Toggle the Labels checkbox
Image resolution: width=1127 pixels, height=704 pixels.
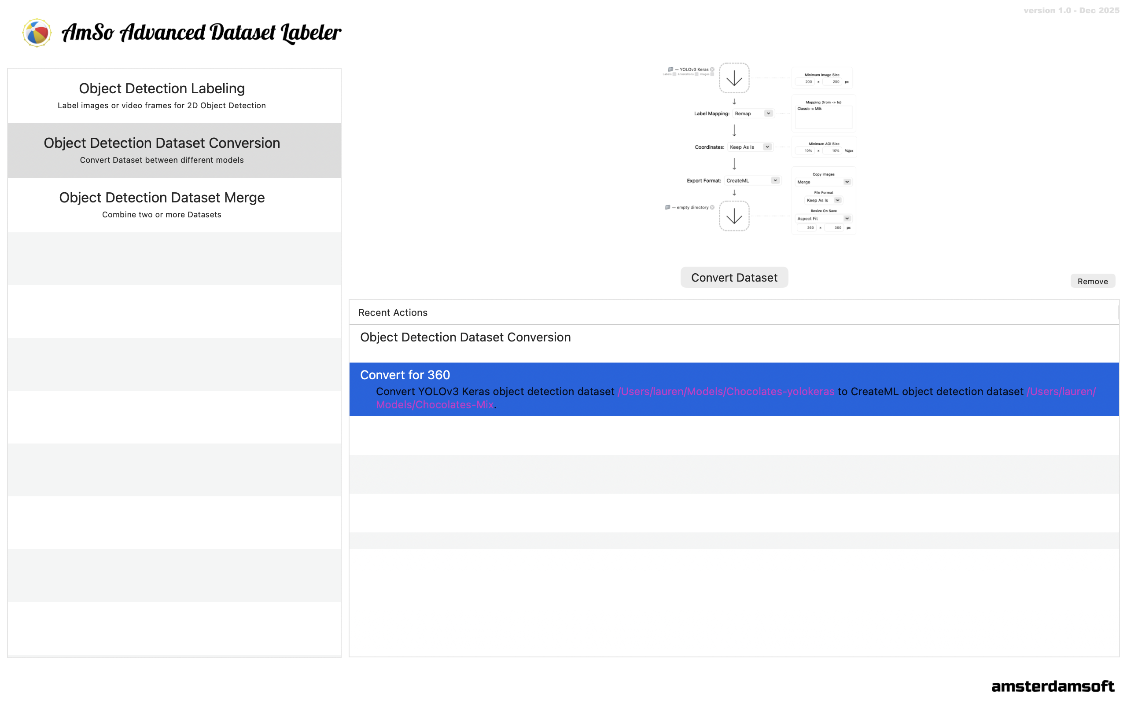(674, 74)
